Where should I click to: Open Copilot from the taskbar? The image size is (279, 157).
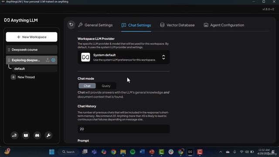point(104,152)
